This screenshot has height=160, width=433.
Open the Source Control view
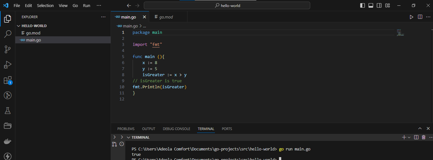(x=8, y=49)
